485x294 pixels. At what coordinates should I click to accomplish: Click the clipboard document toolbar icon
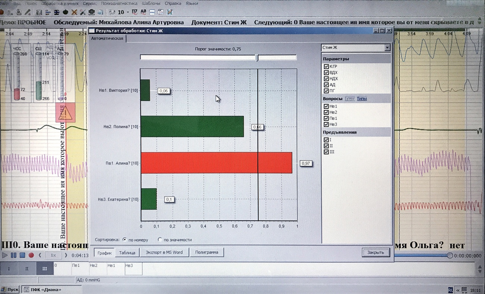point(161,13)
